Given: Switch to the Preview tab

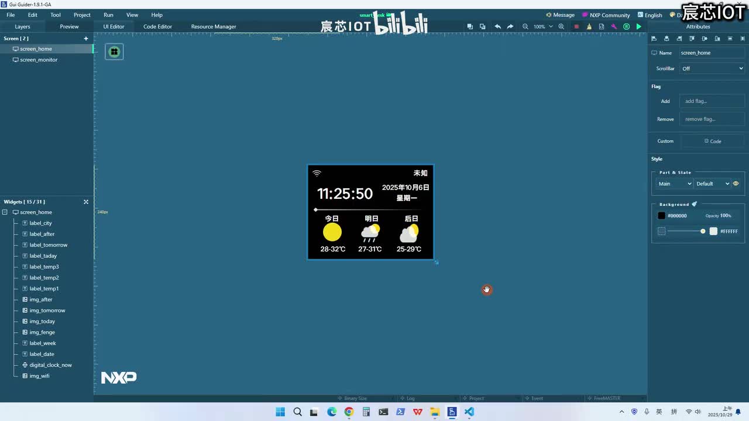Looking at the screenshot, I should point(69,26).
